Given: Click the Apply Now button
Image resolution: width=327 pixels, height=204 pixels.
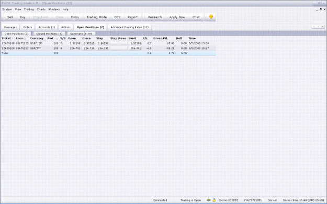Looking at the screenshot, I should [177, 17].
